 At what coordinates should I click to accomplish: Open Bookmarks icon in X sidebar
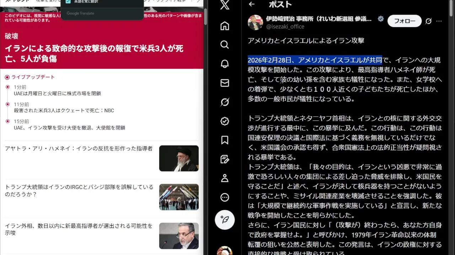[225, 140]
